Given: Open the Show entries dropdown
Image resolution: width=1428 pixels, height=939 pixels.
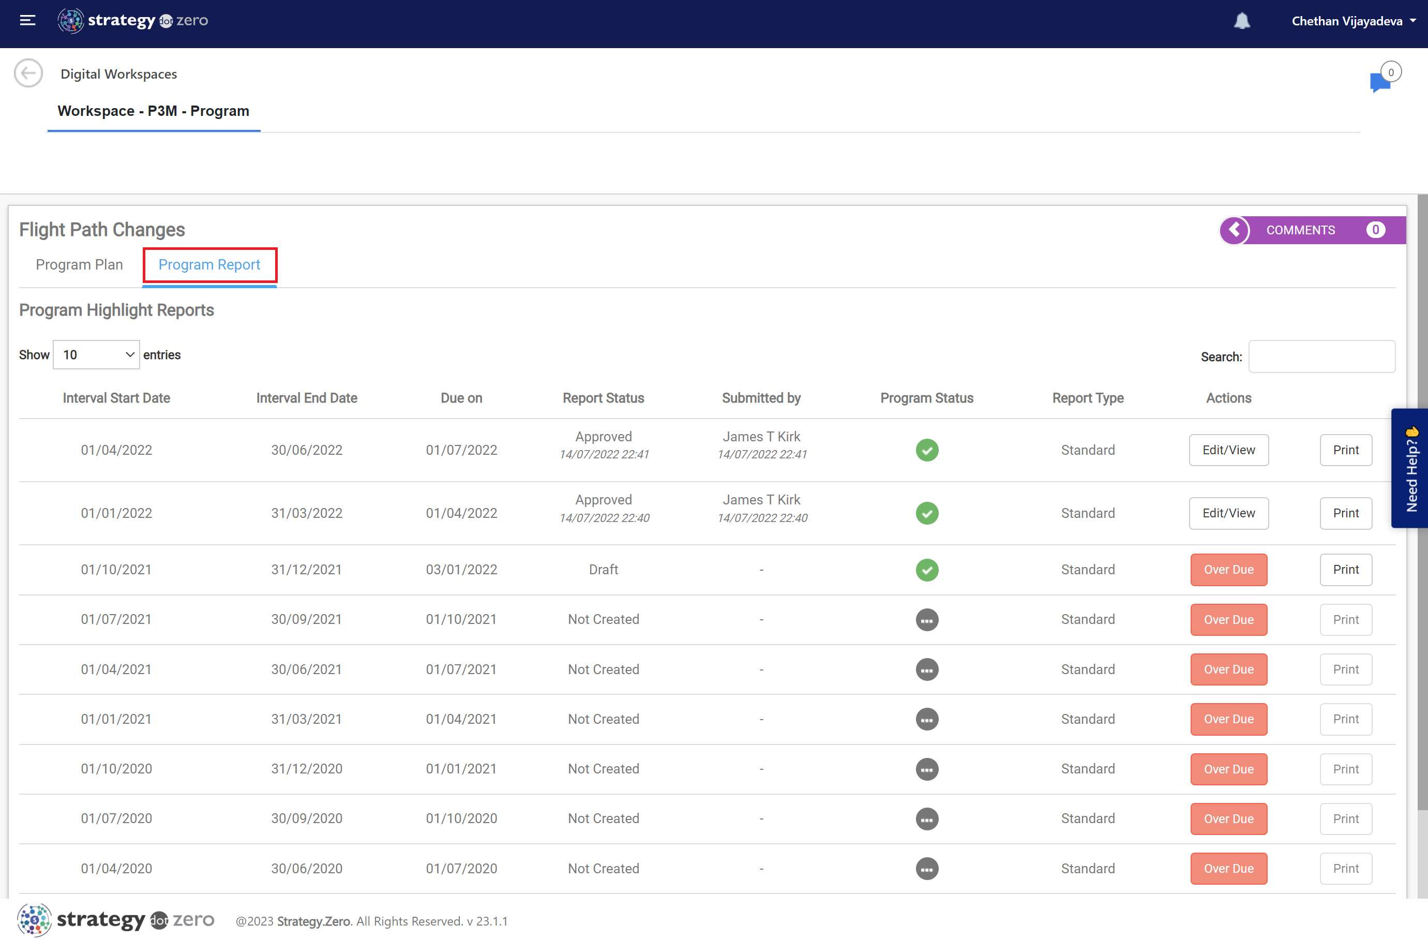Looking at the screenshot, I should tap(96, 354).
